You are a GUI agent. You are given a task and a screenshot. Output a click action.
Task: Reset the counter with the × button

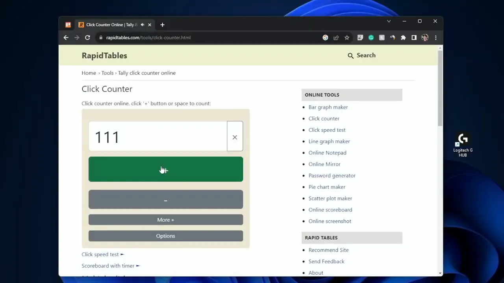coord(235,136)
